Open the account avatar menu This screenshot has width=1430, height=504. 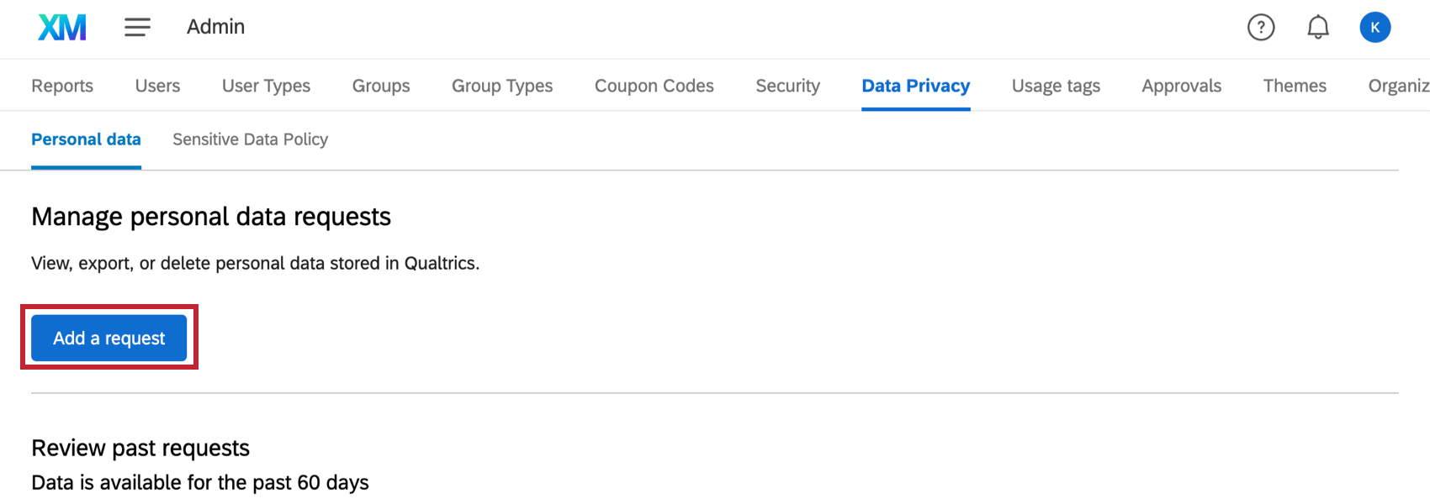pos(1375,26)
